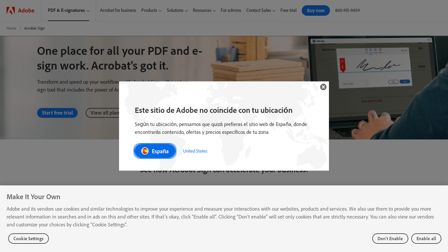
Task: Click the Adobe logo icon
Action: [10, 10]
